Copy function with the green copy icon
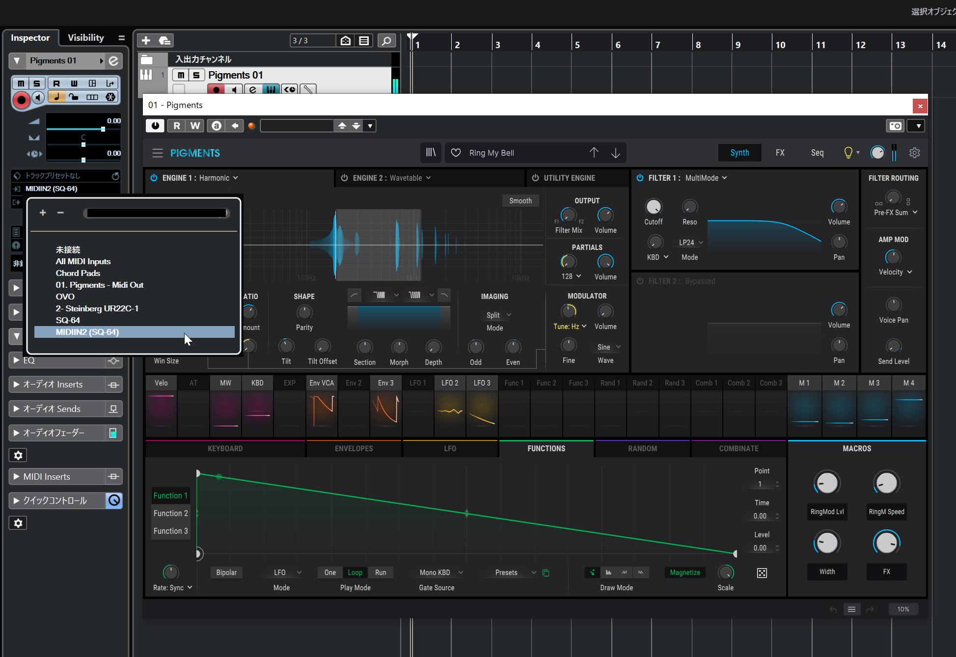 tap(546, 573)
